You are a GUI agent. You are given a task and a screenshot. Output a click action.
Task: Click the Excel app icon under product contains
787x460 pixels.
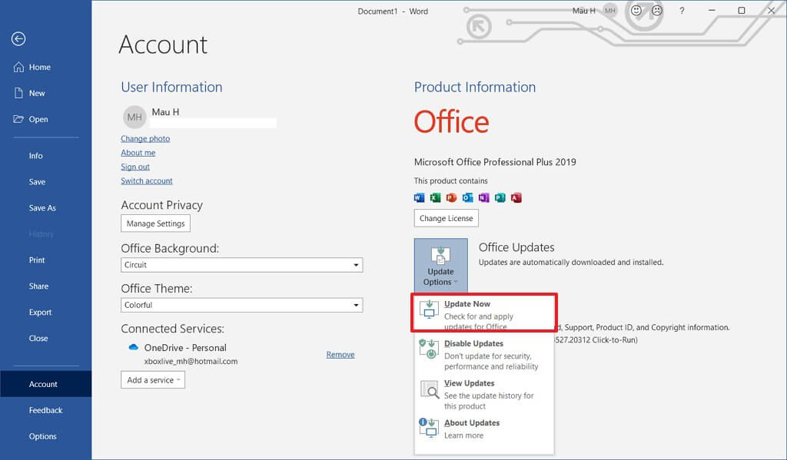[435, 197]
